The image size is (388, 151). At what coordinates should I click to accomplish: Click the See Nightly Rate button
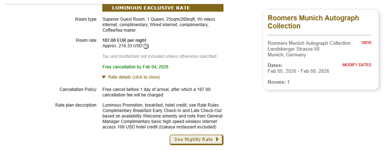(196, 139)
